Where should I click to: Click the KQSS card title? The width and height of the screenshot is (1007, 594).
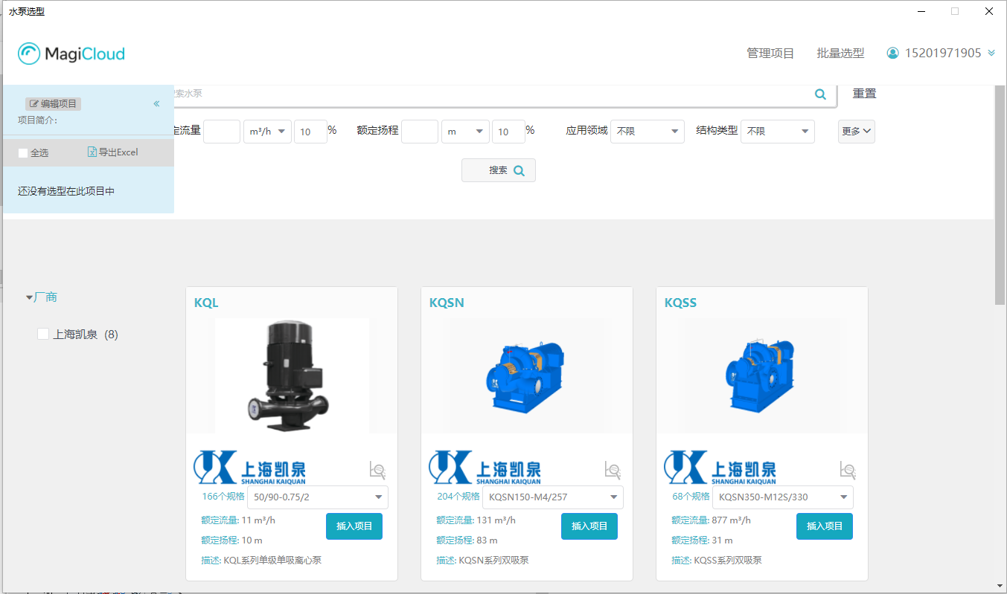pyautogui.click(x=680, y=303)
